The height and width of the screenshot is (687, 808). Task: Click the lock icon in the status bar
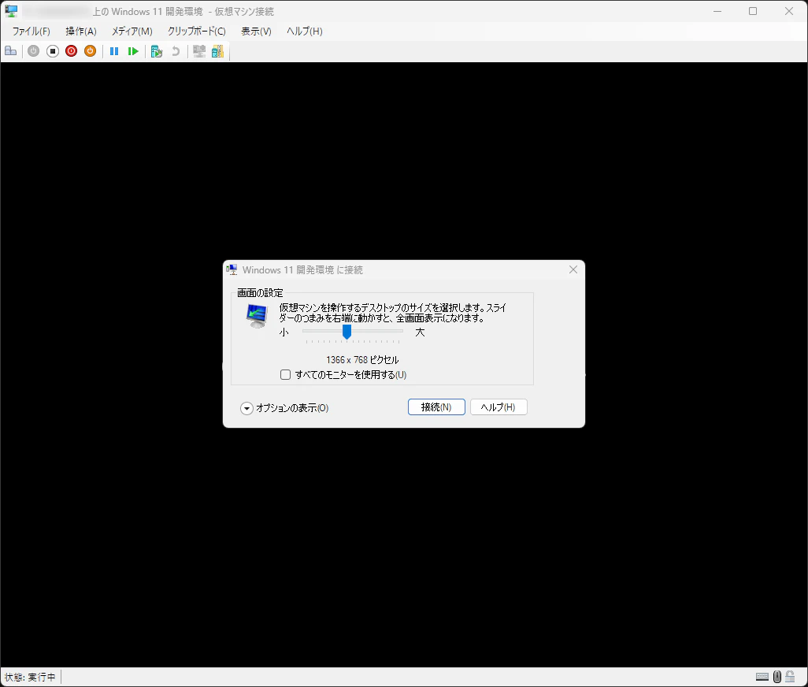pos(790,677)
